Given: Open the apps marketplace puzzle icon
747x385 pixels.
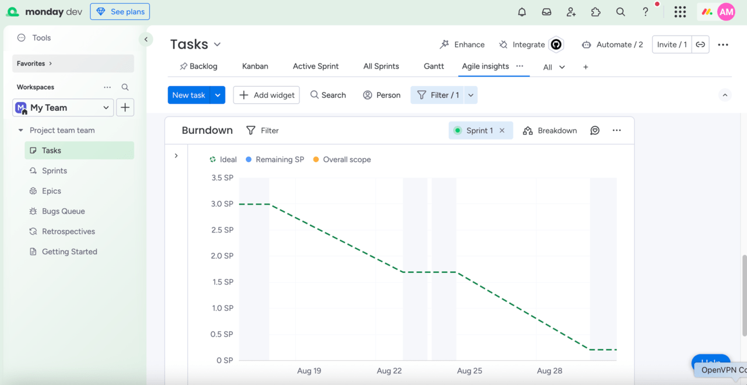Looking at the screenshot, I should (x=596, y=11).
